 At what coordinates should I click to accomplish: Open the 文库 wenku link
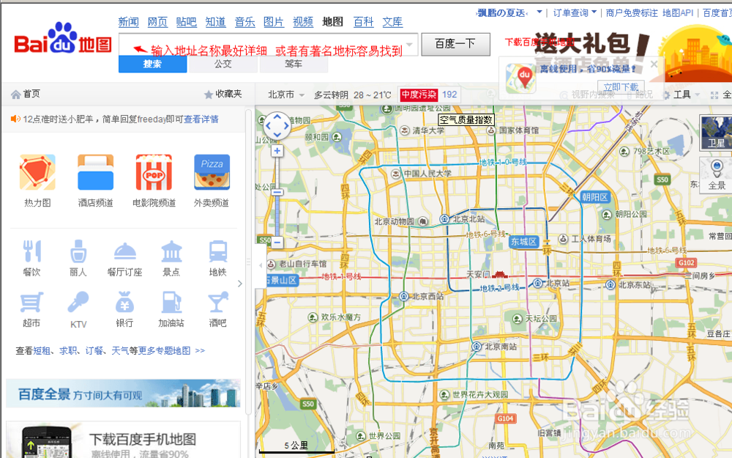point(392,22)
